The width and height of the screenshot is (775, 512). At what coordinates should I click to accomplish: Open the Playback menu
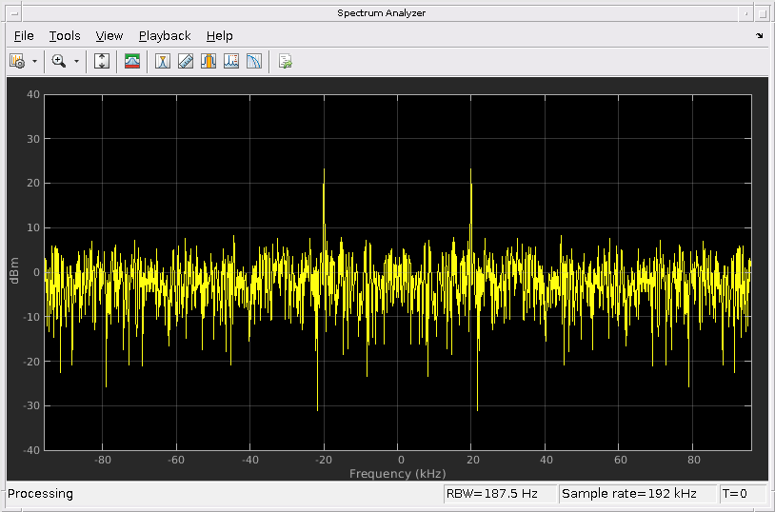(x=165, y=36)
